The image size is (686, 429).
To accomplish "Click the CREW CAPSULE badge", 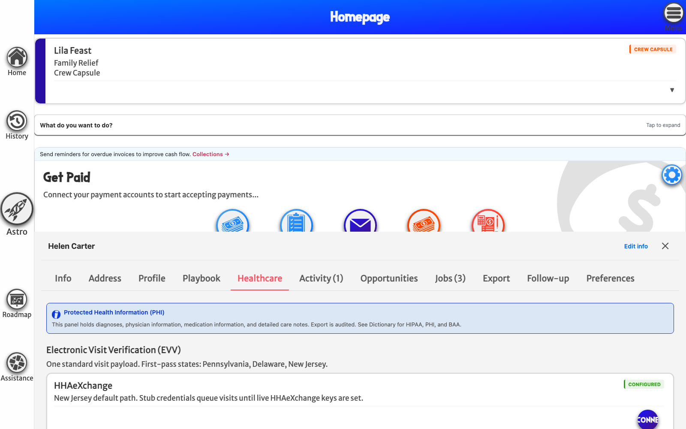I will pyautogui.click(x=653, y=49).
